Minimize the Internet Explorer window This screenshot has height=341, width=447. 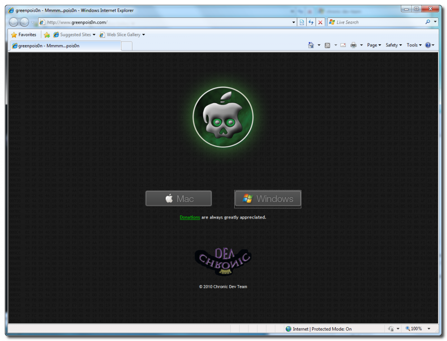[406, 9]
